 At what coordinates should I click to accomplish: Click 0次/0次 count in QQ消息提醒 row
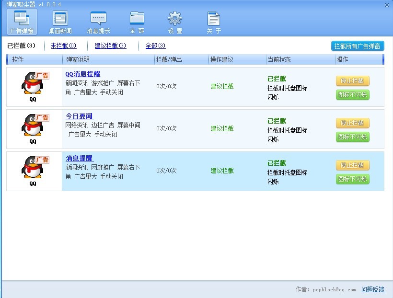tap(166, 86)
